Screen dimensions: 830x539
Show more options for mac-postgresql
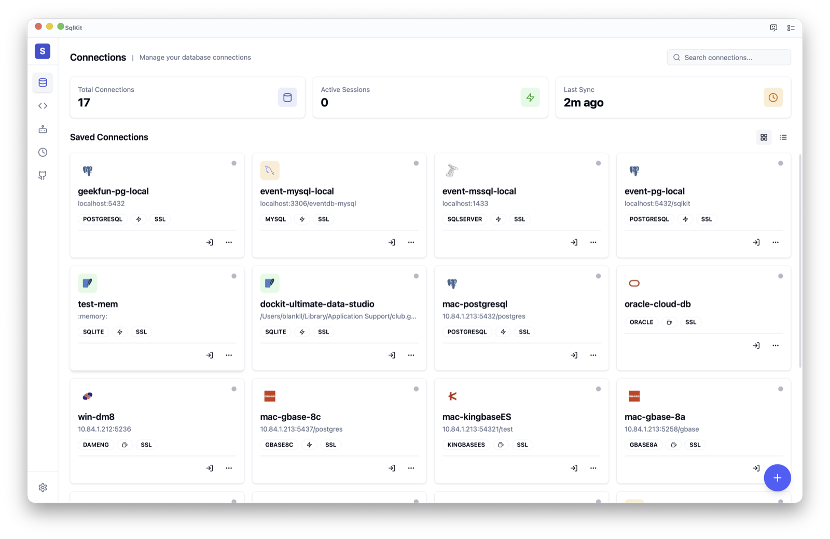(593, 355)
